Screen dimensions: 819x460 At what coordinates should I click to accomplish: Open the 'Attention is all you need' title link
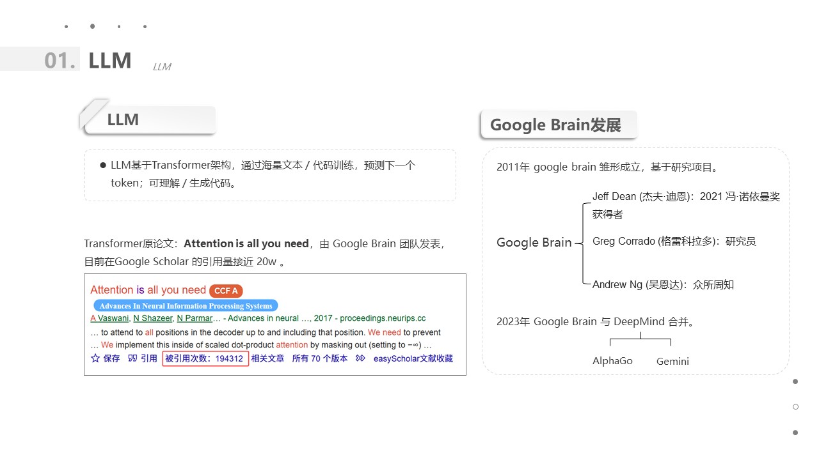tap(148, 290)
